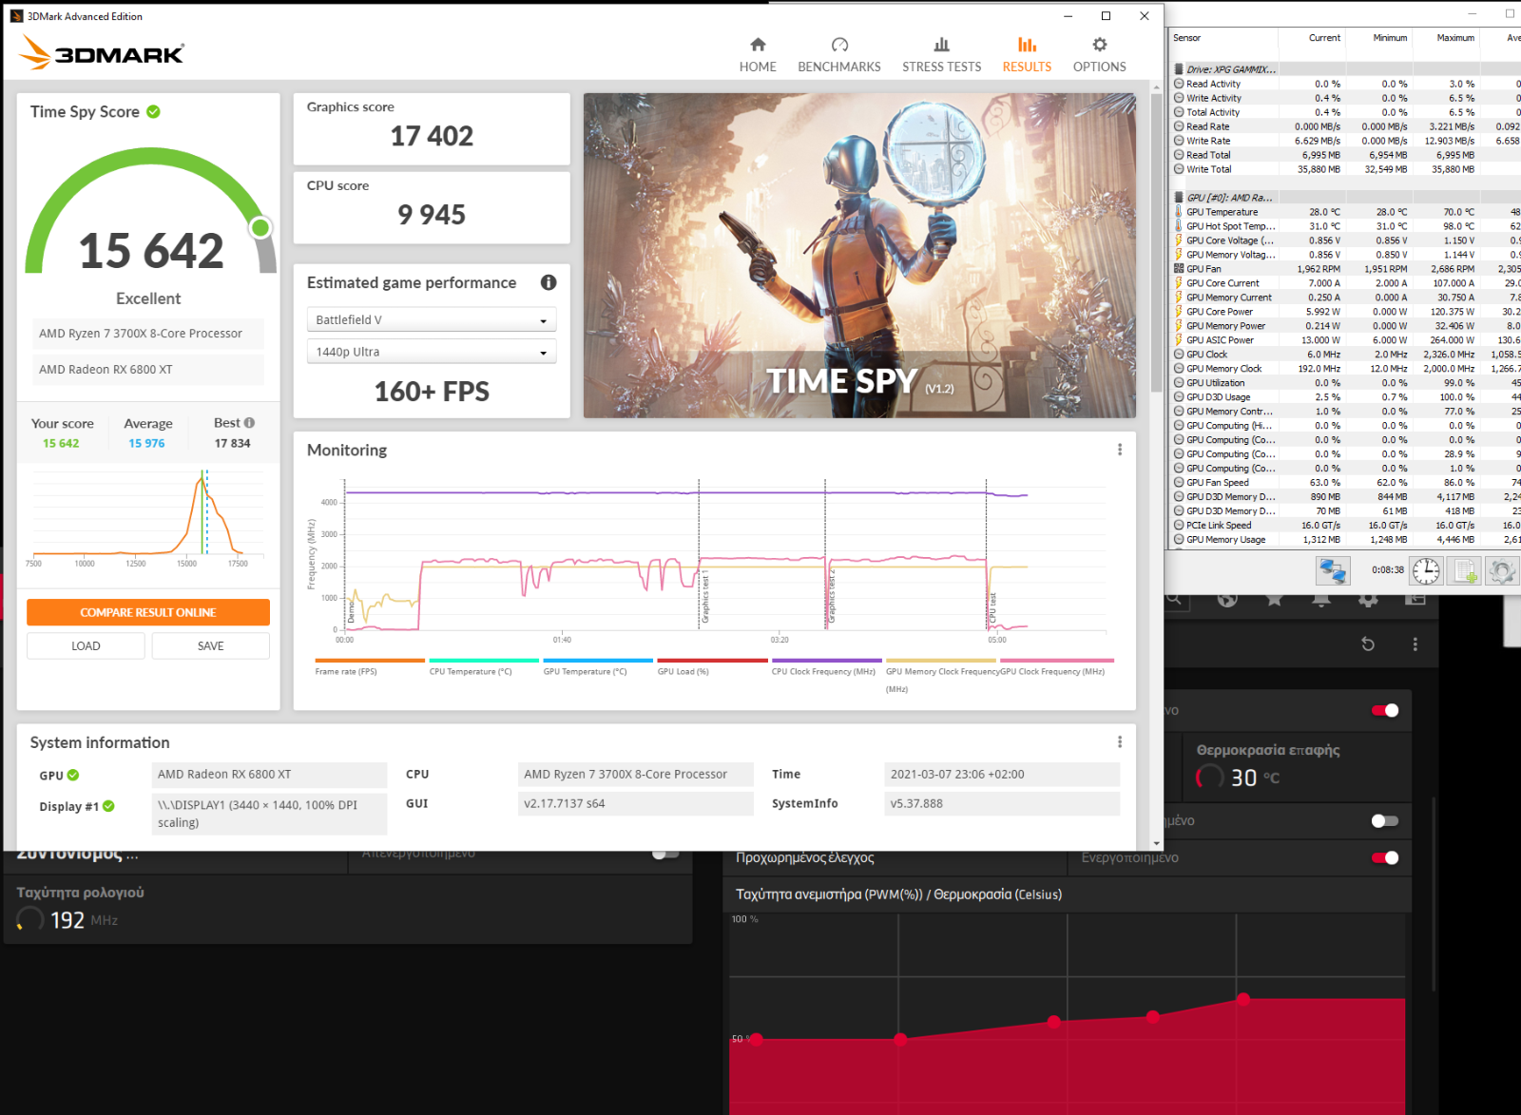
Task: Open the System information three-dot menu
Action: [1119, 742]
